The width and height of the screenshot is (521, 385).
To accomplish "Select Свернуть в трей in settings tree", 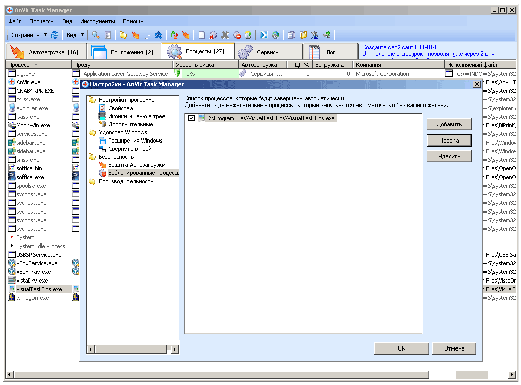I will (x=129, y=149).
